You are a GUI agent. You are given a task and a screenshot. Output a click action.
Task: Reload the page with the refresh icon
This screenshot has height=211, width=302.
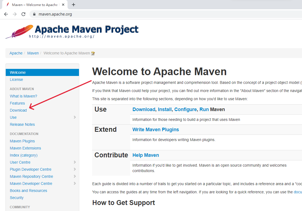23,14
